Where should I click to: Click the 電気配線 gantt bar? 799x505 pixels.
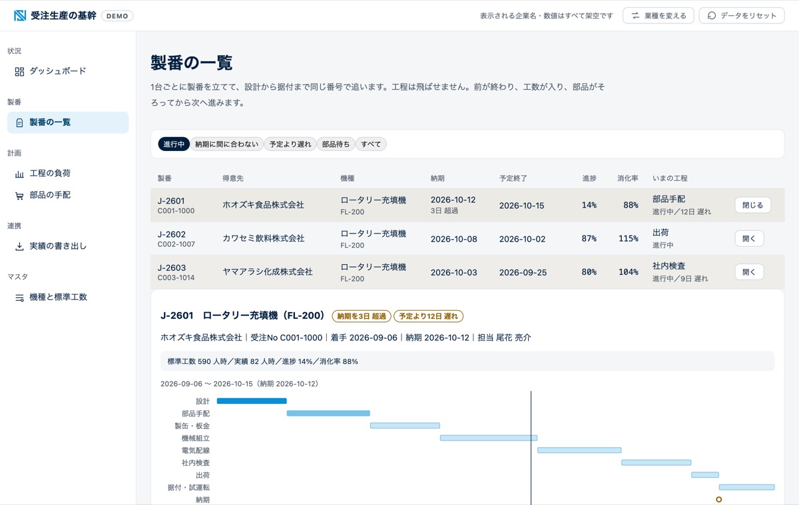579,450
